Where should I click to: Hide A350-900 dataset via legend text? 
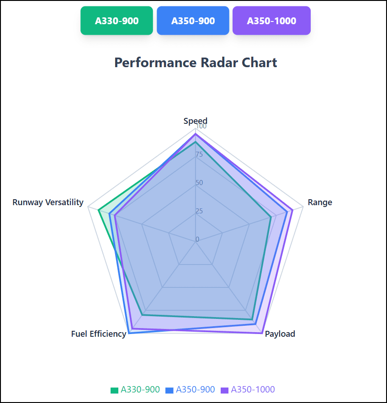195,390
